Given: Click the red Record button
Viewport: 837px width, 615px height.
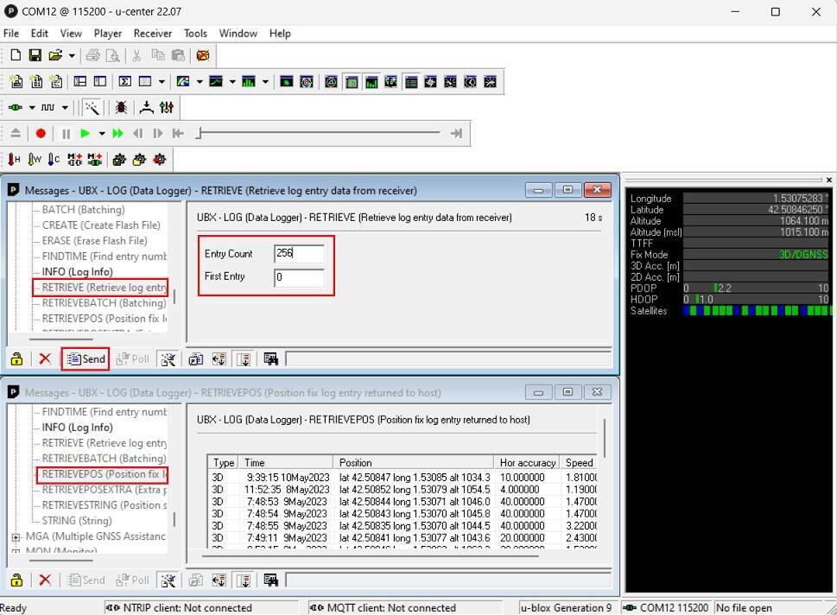Looking at the screenshot, I should pos(41,134).
